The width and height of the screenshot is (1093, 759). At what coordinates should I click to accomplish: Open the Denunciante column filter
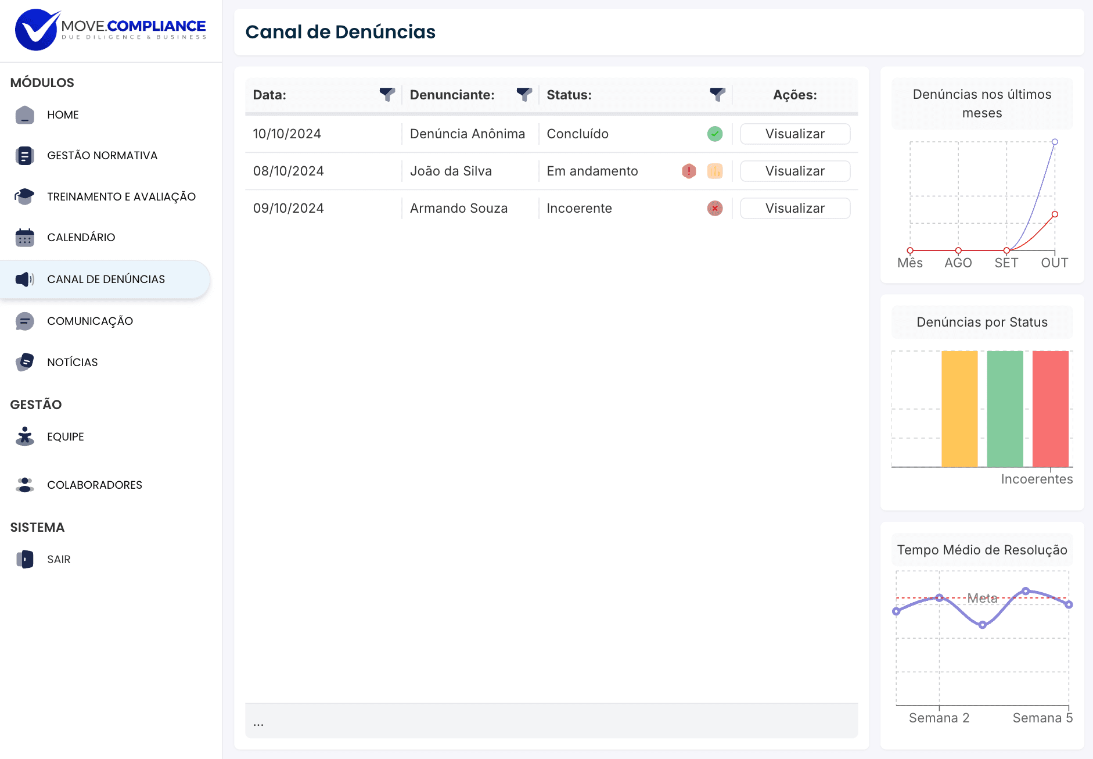coord(524,95)
